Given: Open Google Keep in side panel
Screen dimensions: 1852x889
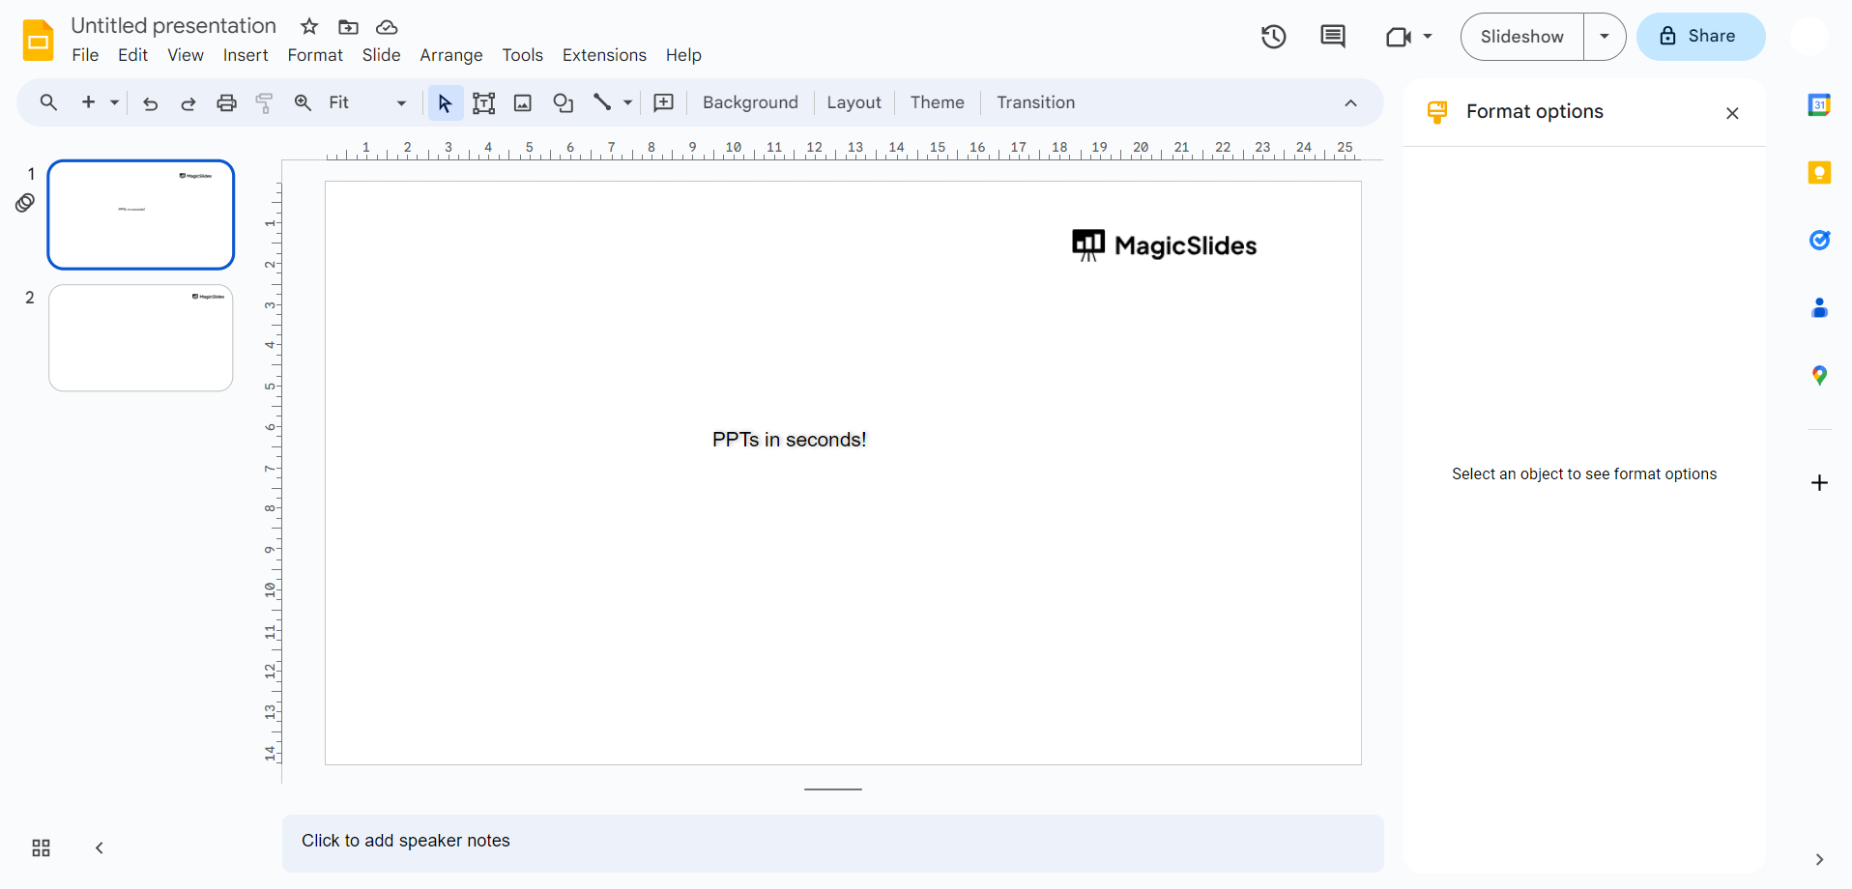Looking at the screenshot, I should click(1818, 173).
